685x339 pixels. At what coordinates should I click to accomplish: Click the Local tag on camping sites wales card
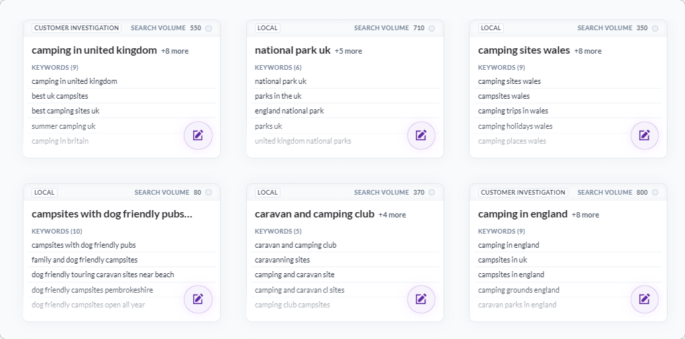tap(490, 28)
